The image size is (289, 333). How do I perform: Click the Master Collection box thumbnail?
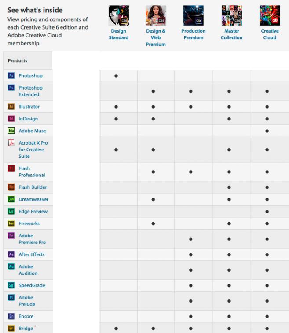click(231, 15)
